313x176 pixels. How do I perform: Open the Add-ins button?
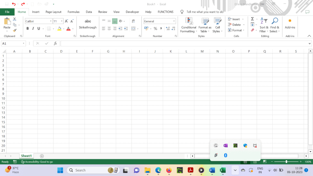(290, 24)
